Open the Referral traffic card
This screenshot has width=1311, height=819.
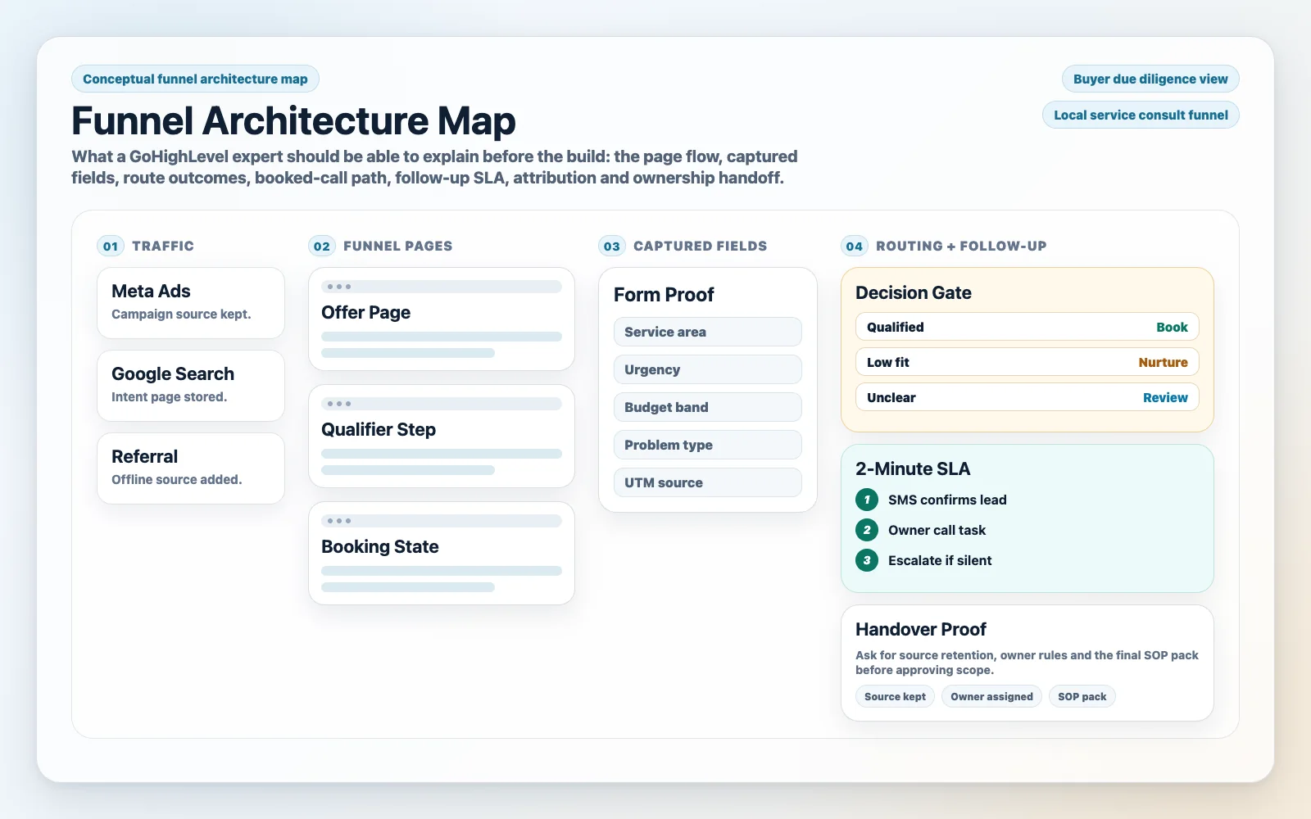pos(191,468)
